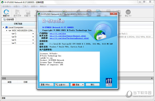Click the Type (类型) log column header
Viewport: 155px width, 101px height.
10,82
